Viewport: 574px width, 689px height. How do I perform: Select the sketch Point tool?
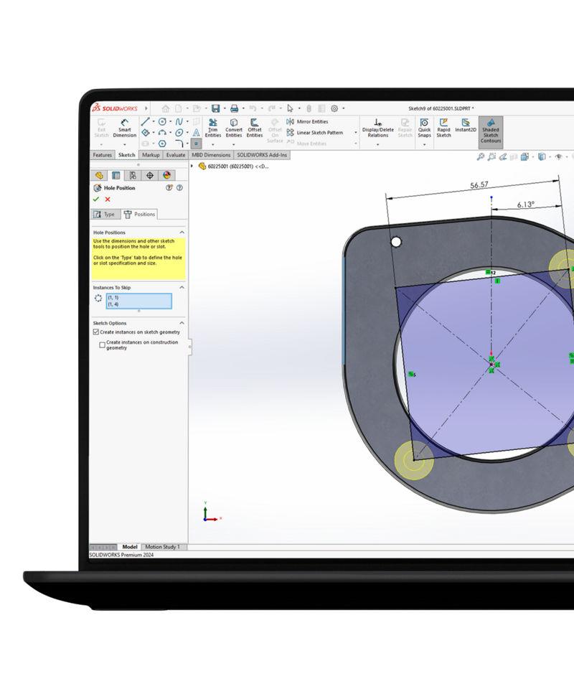click(197, 144)
